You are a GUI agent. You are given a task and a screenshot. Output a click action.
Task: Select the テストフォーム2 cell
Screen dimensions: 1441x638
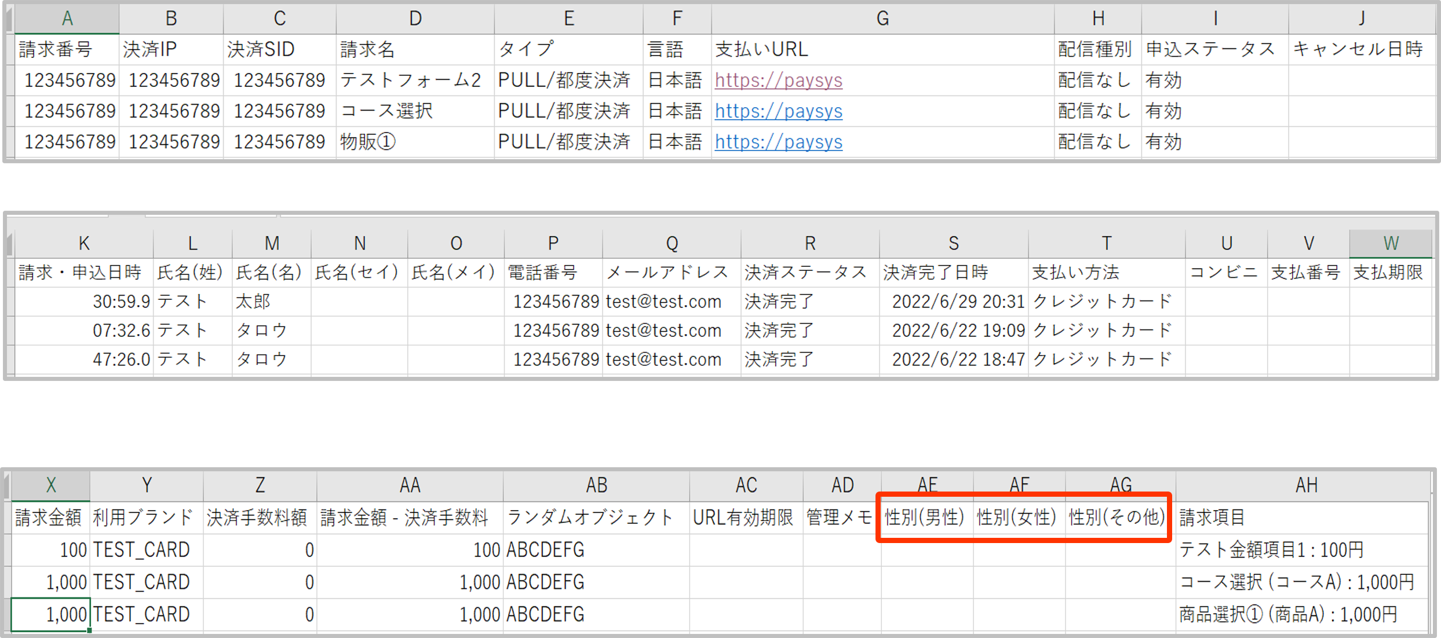pos(410,80)
